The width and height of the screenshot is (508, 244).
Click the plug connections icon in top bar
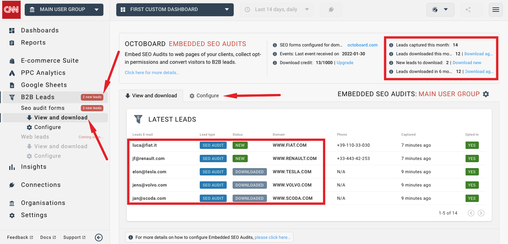tap(331, 10)
